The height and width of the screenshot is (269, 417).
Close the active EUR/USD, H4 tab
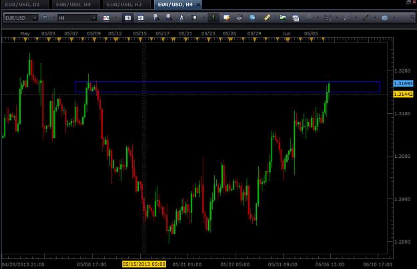pyautogui.click(x=198, y=5)
